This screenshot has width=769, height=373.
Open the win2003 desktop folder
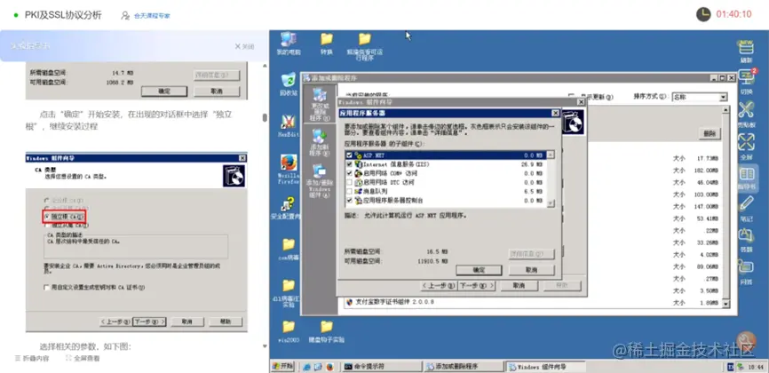[289, 330]
